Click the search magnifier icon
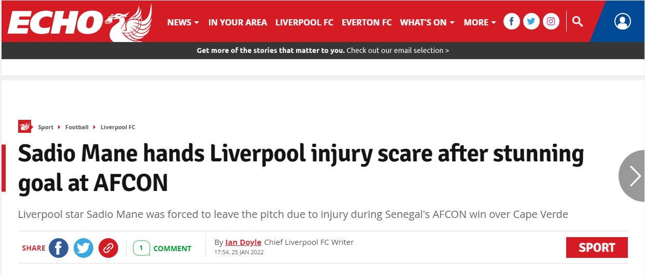Viewport: 645px width, 275px height. click(578, 22)
